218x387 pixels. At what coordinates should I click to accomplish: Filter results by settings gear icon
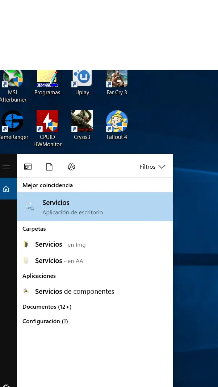pyautogui.click(x=71, y=167)
